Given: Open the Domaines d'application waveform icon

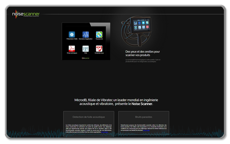Looking at the screenshot, I should tap(85, 35).
